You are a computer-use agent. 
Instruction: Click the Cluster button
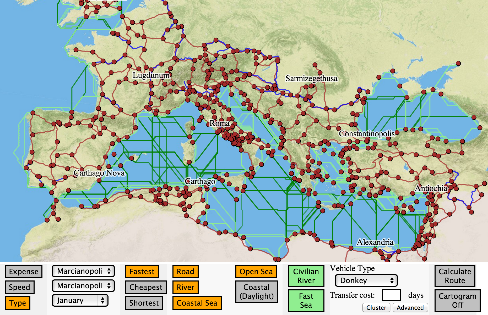(x=376, y=308)
